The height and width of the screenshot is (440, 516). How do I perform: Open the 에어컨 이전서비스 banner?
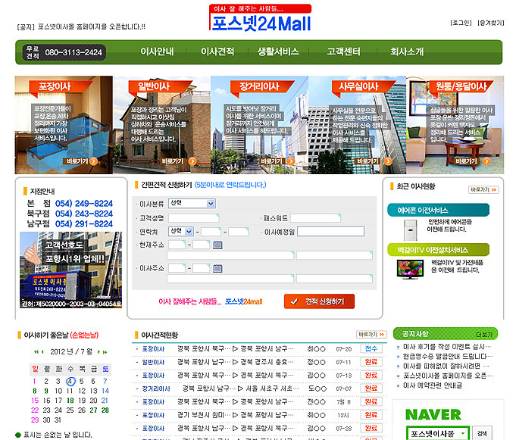pyautogui.click(x=439, y=210)
